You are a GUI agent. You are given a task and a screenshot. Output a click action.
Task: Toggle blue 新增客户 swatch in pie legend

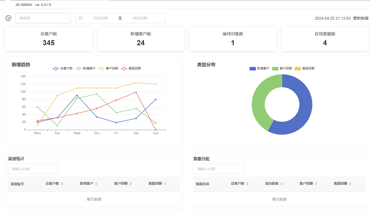coord(252,68)
